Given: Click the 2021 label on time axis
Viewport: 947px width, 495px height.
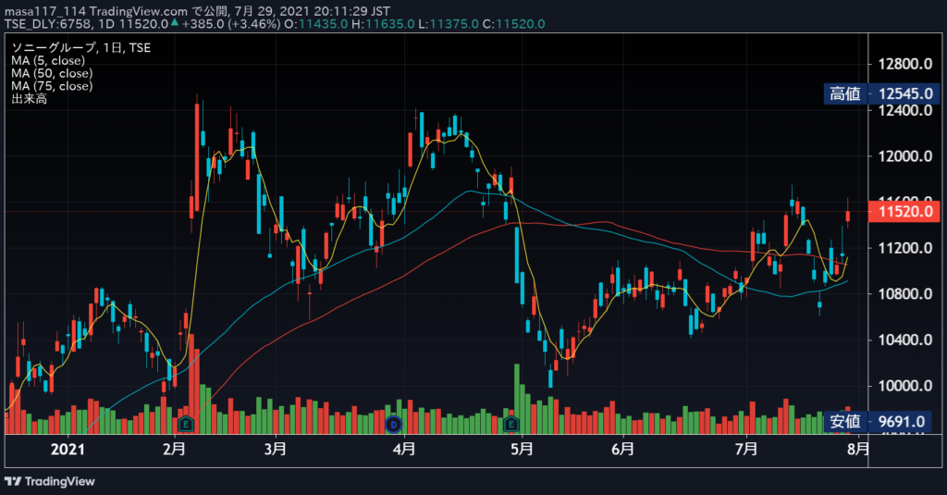Looking at the screenshot, I should [68, 449].
